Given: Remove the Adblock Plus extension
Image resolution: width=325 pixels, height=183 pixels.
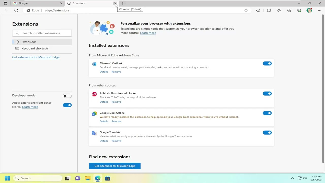Looking at the screenshot, I should [116, 102].
